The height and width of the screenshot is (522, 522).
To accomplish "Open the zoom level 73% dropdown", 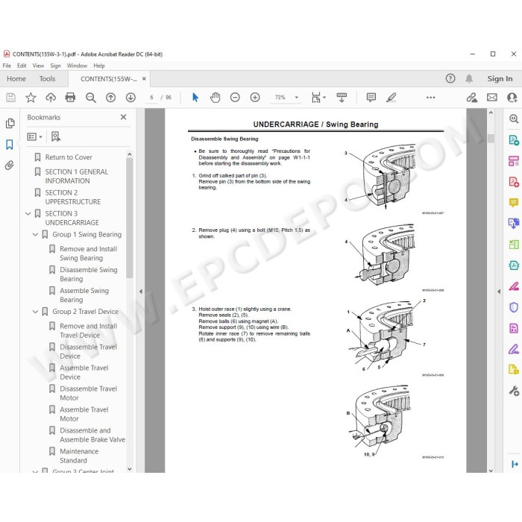I will 296,98.
